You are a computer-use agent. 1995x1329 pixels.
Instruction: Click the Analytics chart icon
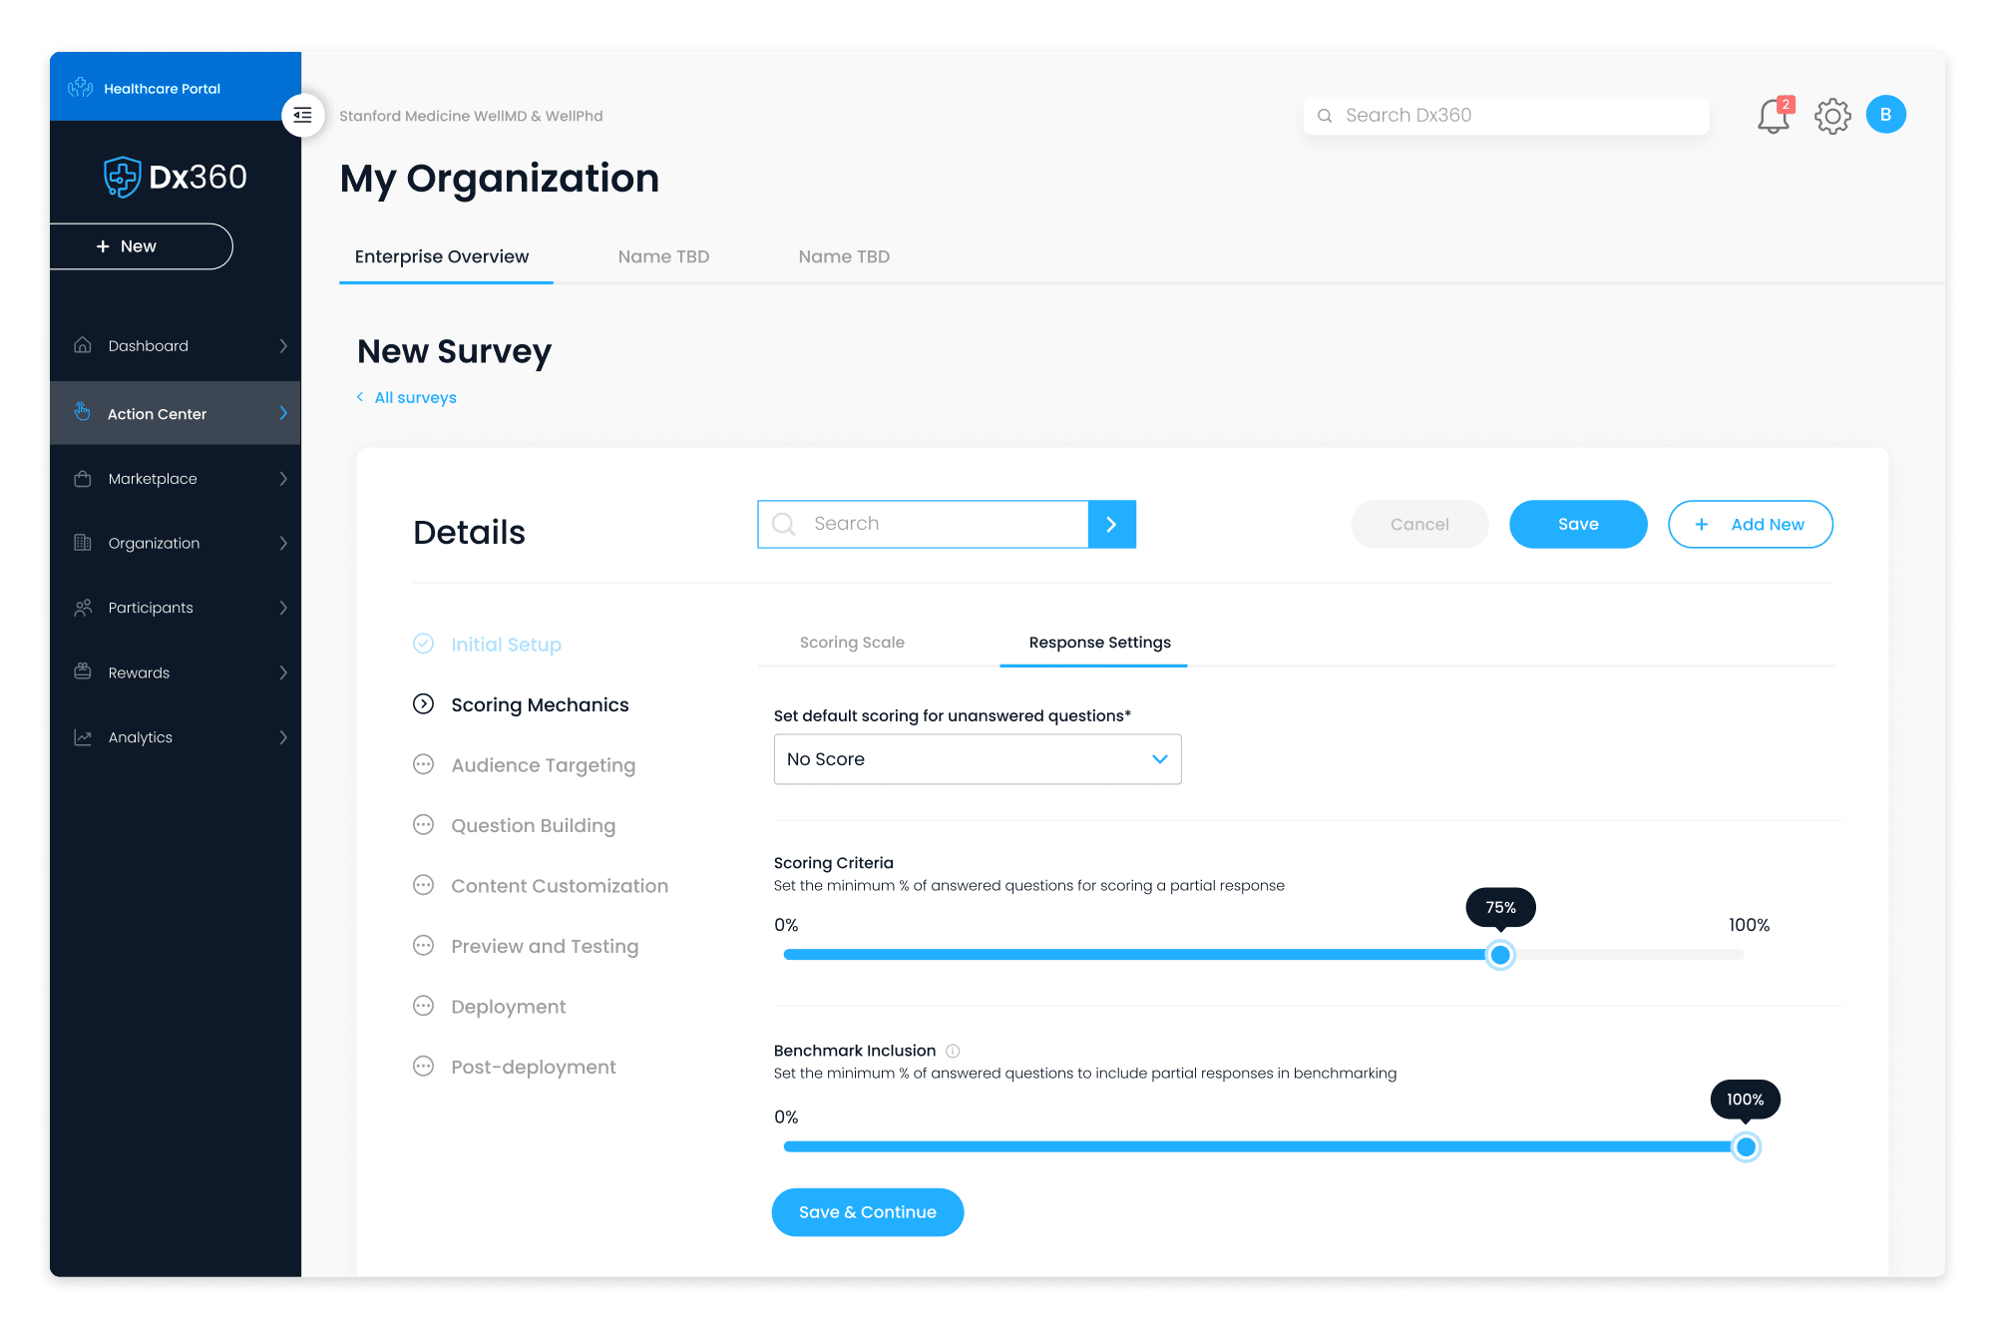click(83, 737)
